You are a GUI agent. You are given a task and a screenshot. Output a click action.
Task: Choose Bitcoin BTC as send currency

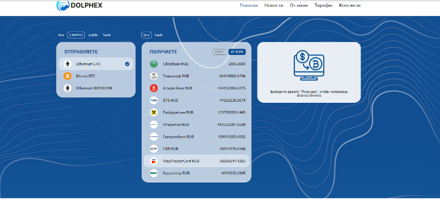[x=96, y=76]
